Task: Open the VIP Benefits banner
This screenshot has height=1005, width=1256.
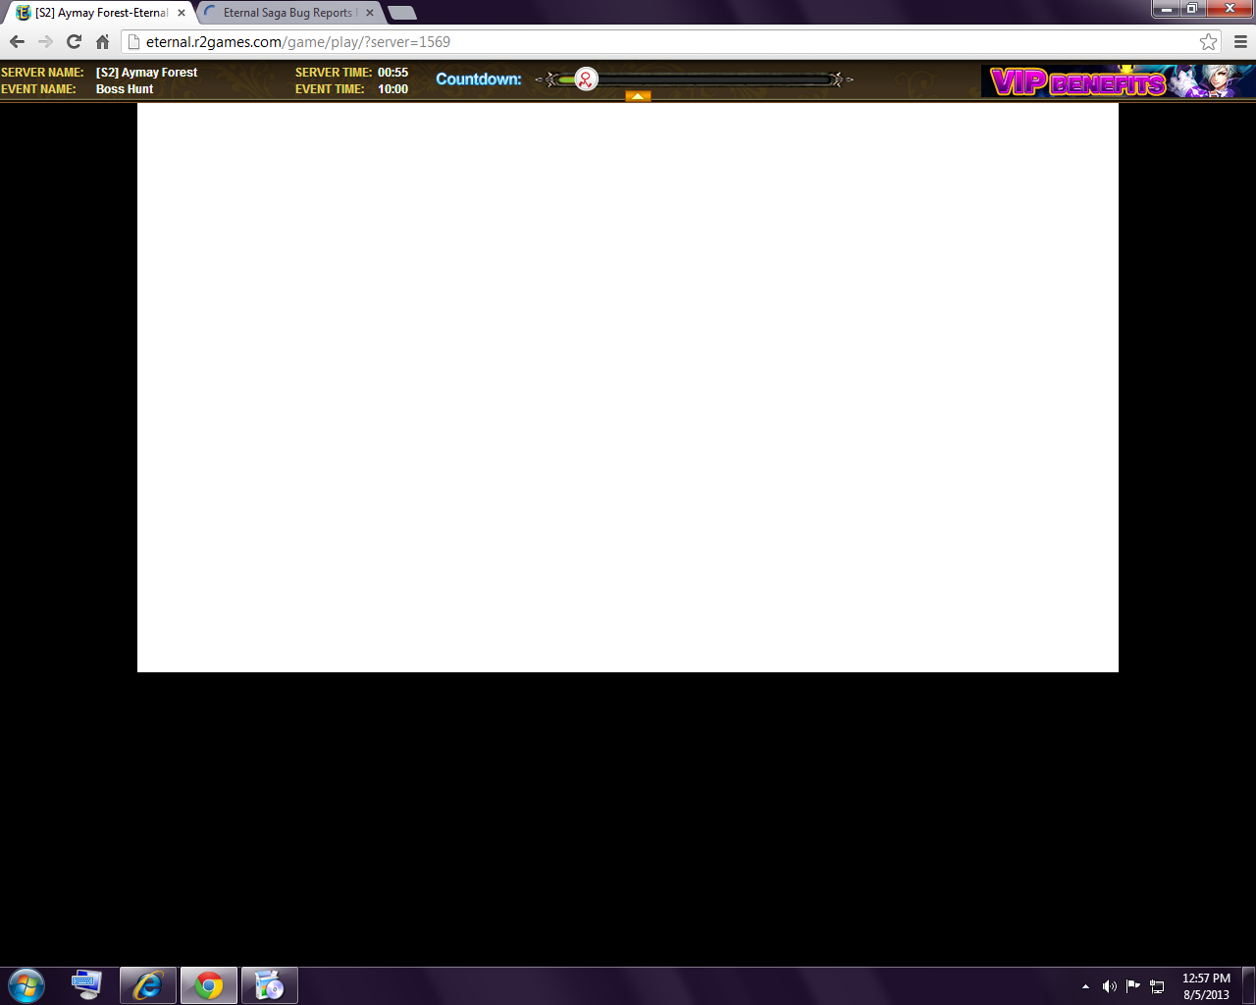Action: pos(1117,81)
